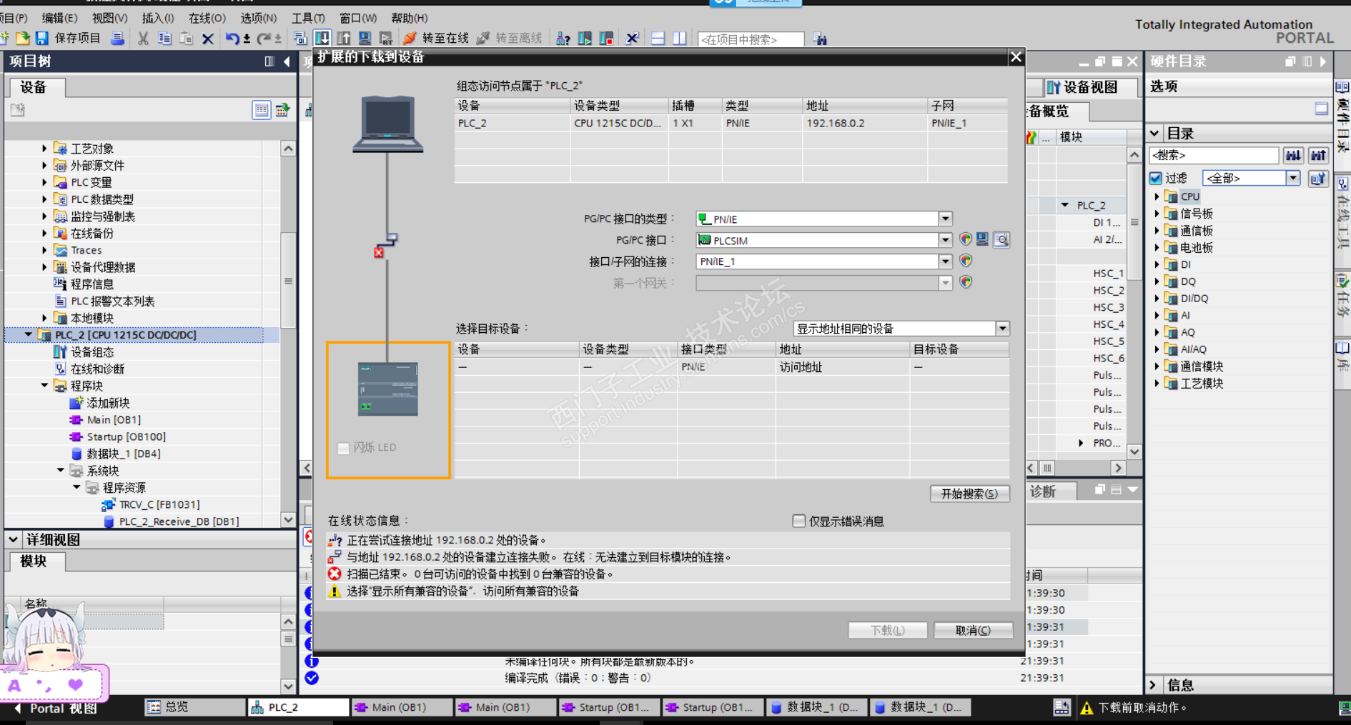Screen dimensions: 1351x725
Task: Click the Download to device icon
Action: tap(322, 38)
